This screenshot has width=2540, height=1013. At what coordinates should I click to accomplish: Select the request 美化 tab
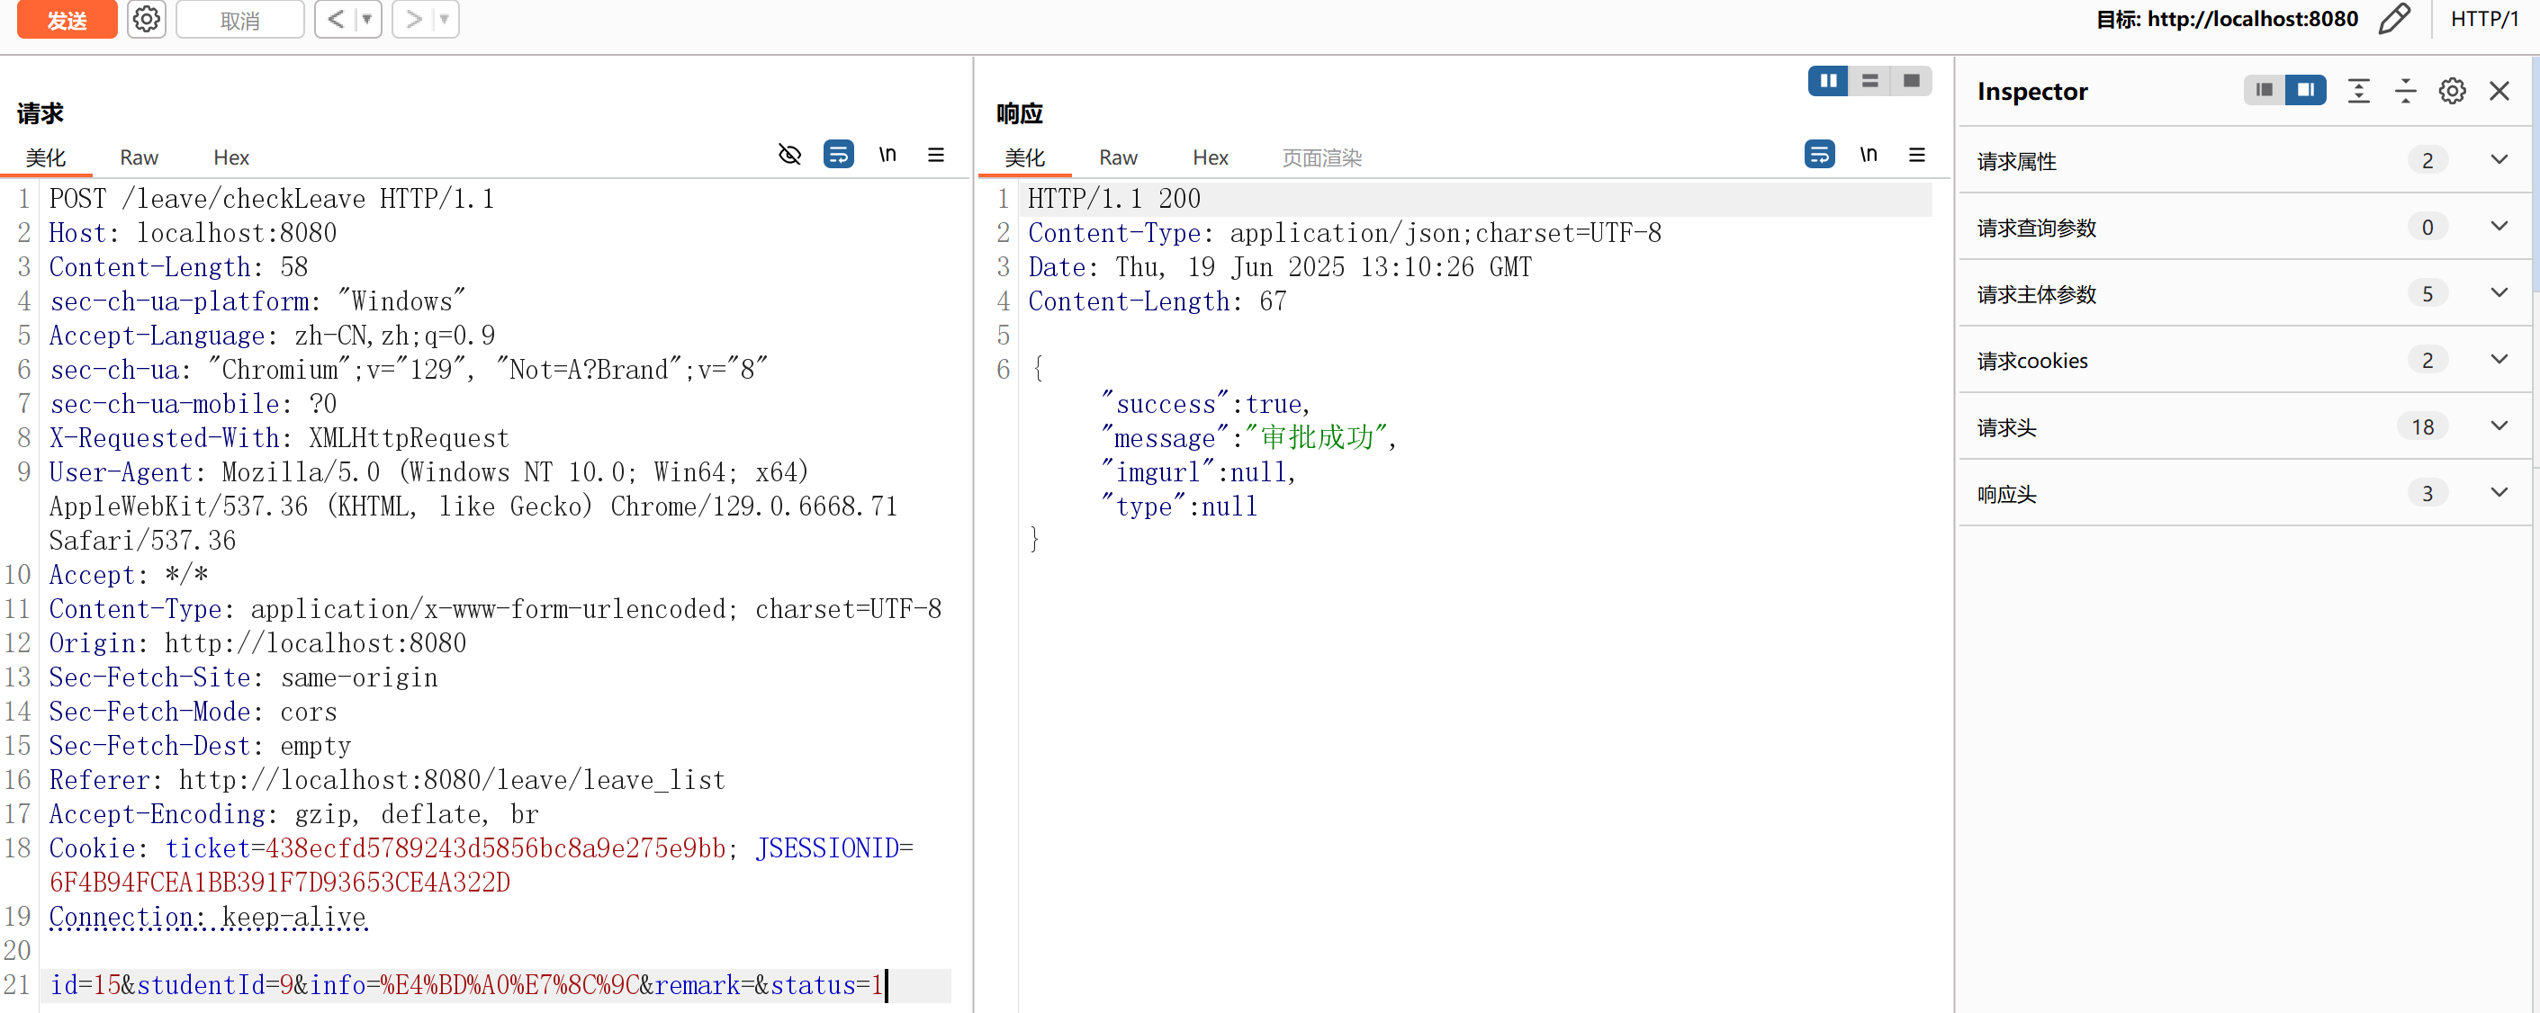point(45,157)
